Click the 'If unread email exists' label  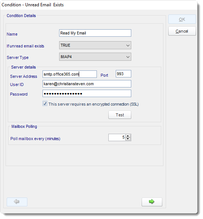[x=26, y=46]
